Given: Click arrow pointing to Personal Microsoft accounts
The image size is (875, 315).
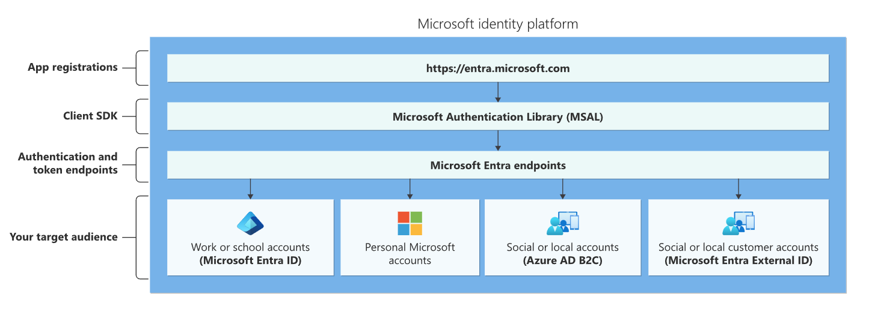Looking at the screenshot, I should pos(410,188).
